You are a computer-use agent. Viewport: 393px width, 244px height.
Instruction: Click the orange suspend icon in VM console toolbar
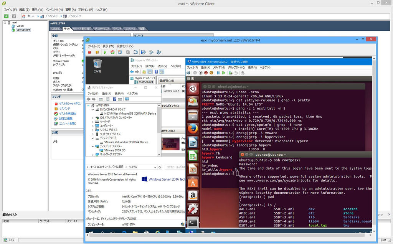pyautogui.click(x=97, y=52)
